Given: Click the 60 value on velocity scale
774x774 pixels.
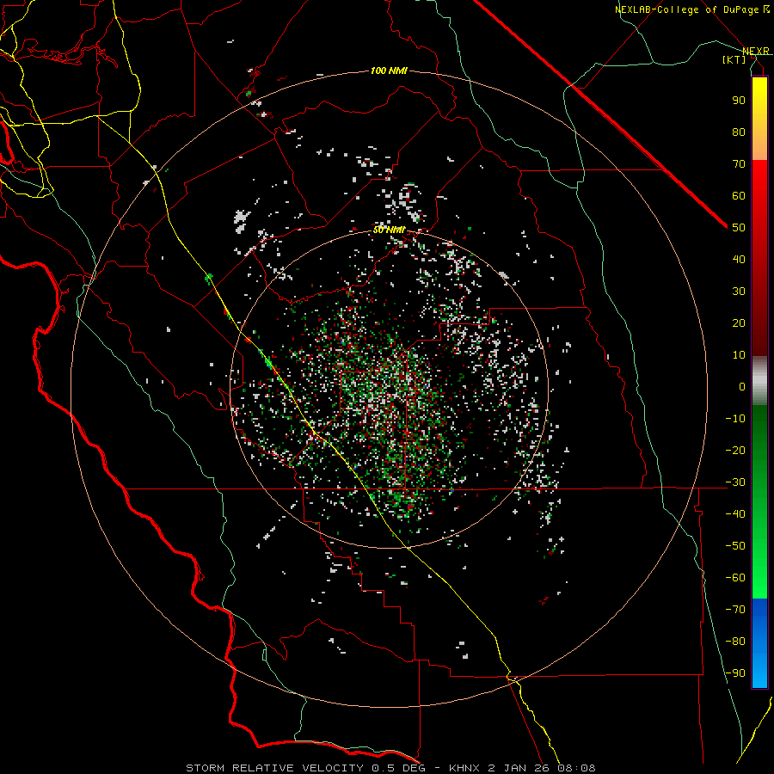Looking at the screenshot, I should click(739, 195).
